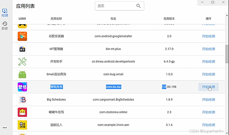Minimize the application window
The height and width of the screenshot is (135, 229).
202,2
